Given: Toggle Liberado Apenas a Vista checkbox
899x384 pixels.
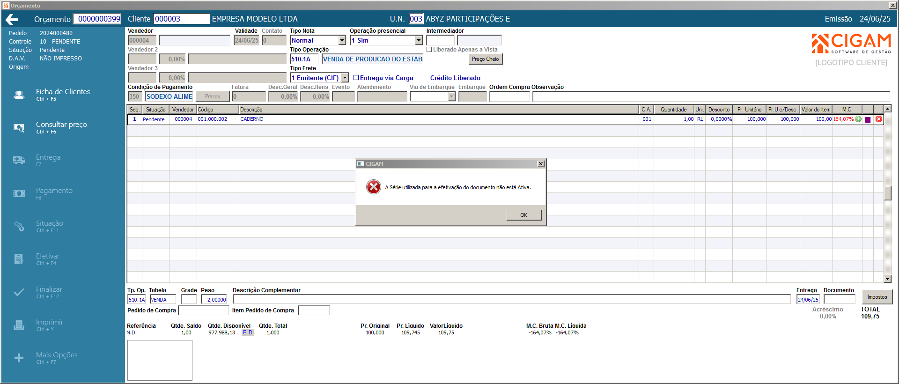Looking at the screenshot, I should click(429, 50).
